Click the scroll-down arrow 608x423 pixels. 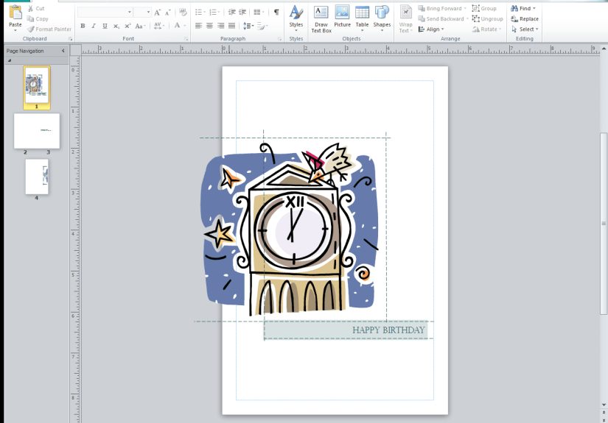point(604,405)
